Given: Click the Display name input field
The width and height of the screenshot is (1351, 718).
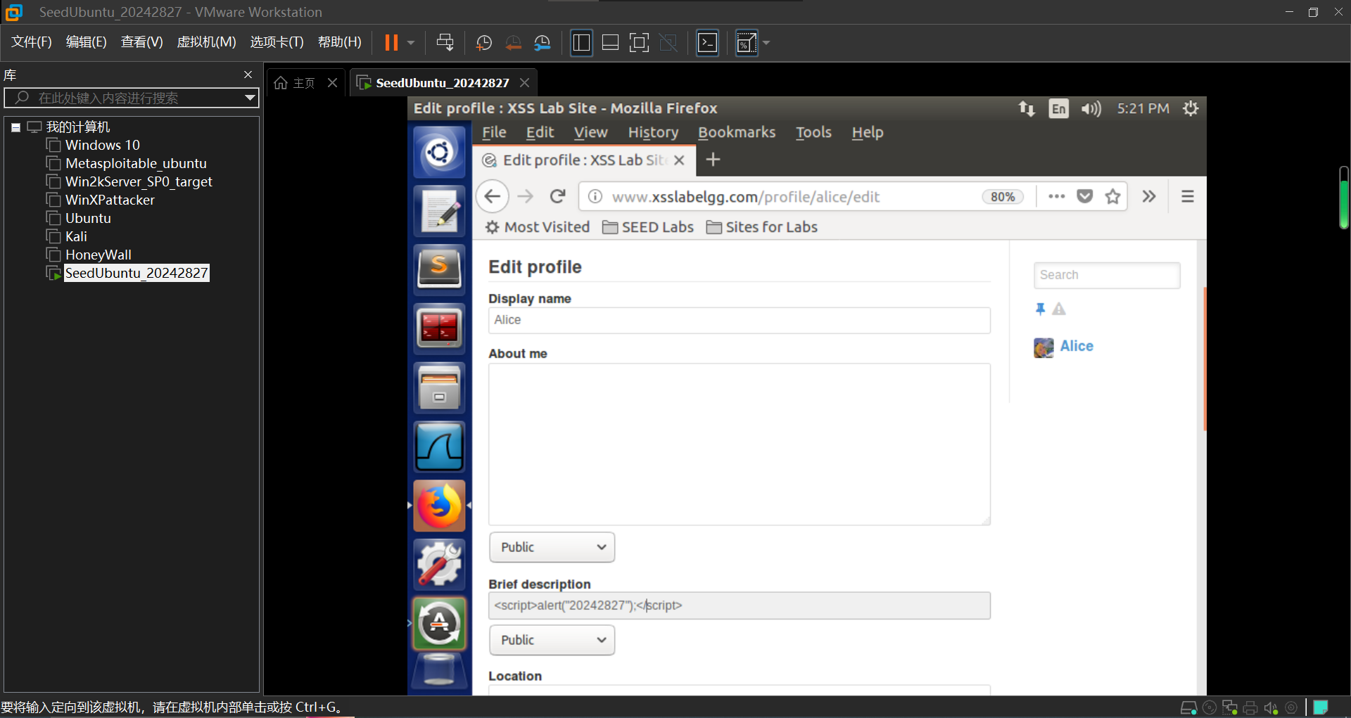Looking at the screenshot, I should pyautogui.click(x=740, y=321).
